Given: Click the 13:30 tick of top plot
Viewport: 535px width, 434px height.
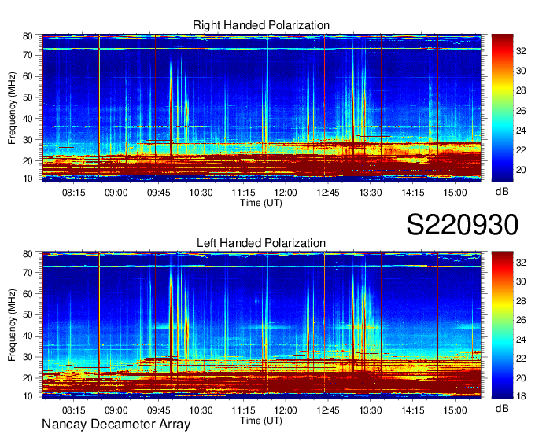Looking at the screenshot, I should tap(371, 193).
